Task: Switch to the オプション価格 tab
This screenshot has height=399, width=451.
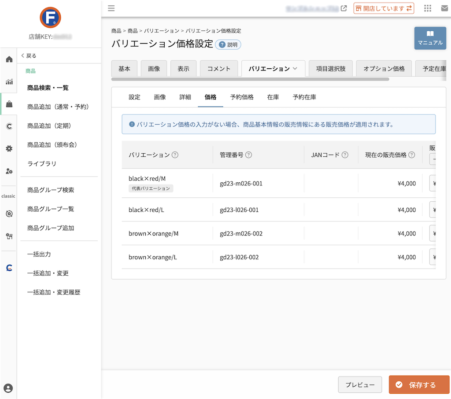Action: pyautogui.click(x=384, y=68)
